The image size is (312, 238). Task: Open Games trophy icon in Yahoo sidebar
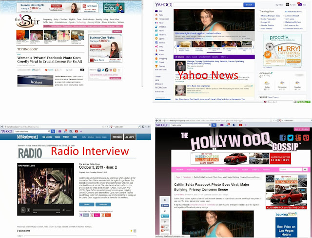[156, 66]
